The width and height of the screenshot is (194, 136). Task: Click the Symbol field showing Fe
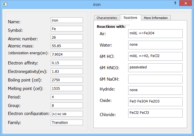pos(67,29)
